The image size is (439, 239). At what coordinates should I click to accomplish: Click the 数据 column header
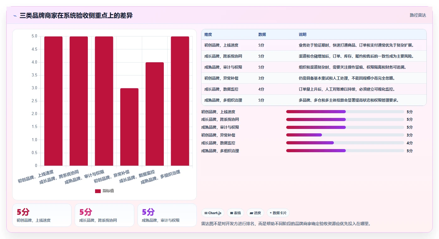tap(262, 35)
